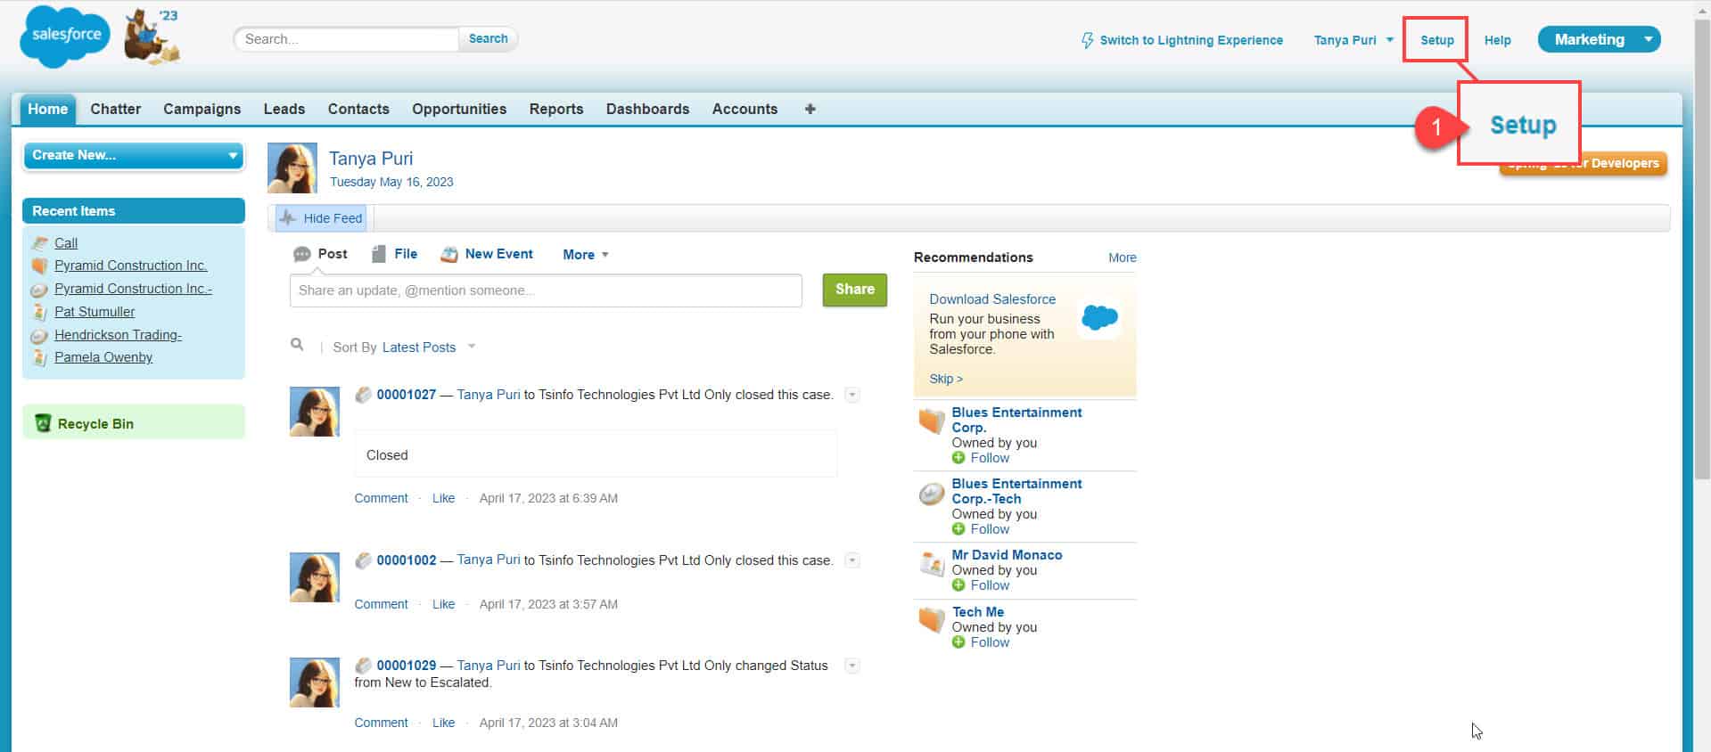Click the green plus to follow Tech Me
The width and height of the screenshot is (1711, 752).
pos(958,642)
